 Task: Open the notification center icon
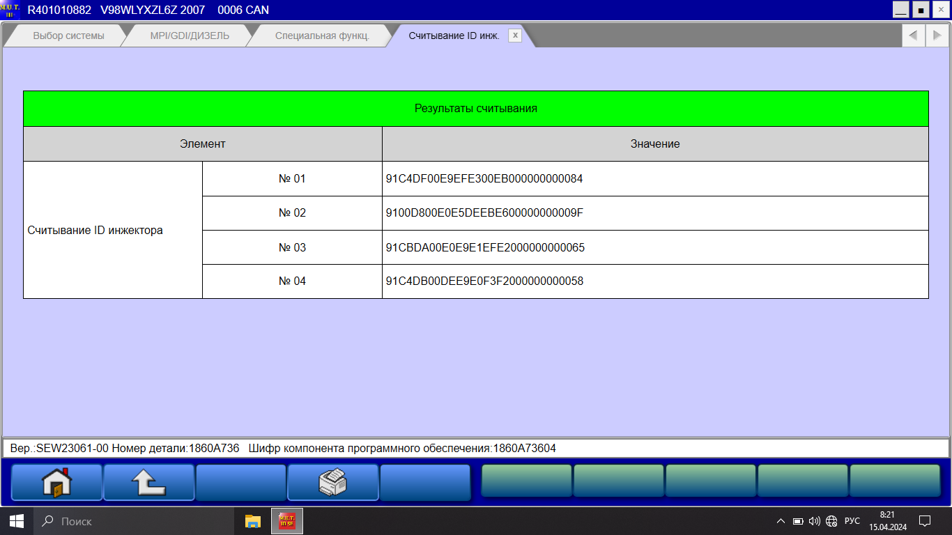[925, 521]
